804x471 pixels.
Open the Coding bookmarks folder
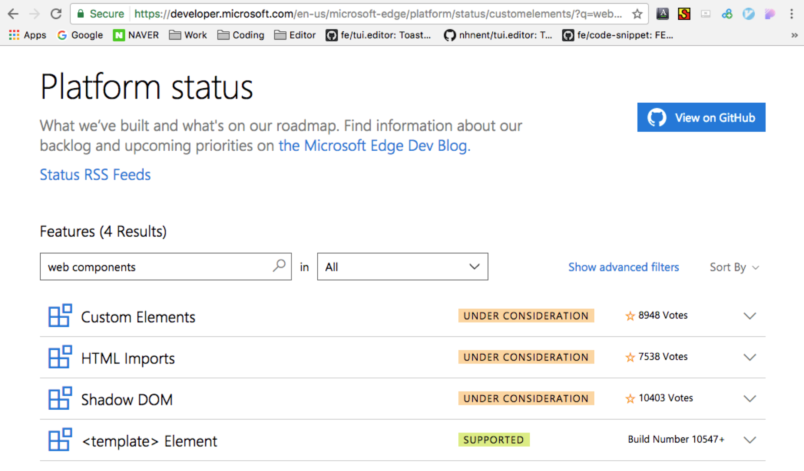coord(241,35)
